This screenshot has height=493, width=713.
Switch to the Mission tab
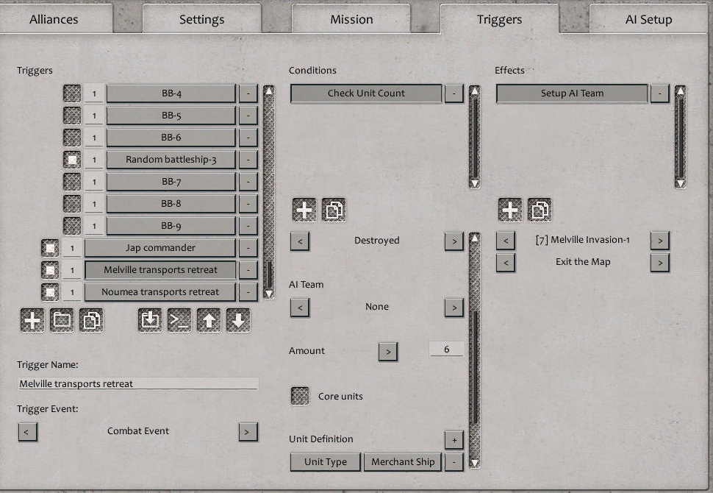pos(351,19)
